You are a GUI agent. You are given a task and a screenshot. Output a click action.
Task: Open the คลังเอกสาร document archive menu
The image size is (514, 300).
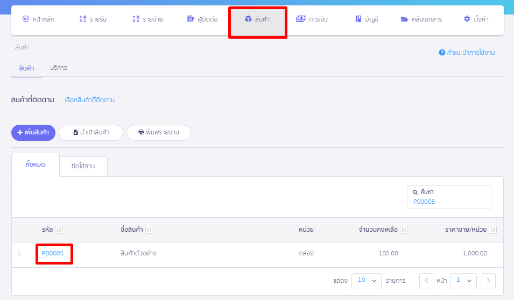click(421, 19)
